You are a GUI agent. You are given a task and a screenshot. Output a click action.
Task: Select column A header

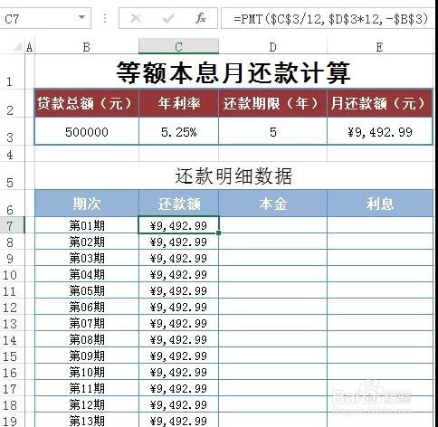30,47
